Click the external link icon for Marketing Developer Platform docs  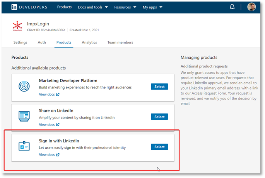pos(58,94)
